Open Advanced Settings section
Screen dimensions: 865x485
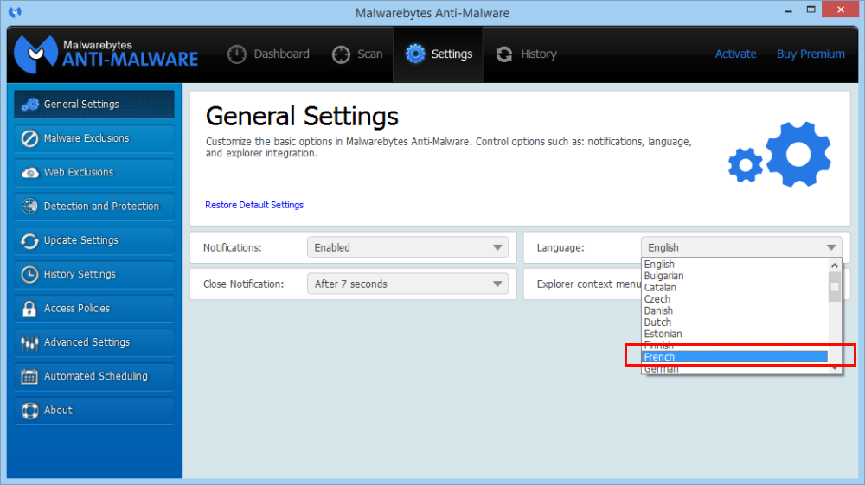[x=94, y=343]
